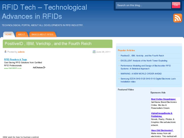
Task: Open the RFID Tech blog title link
Action: [45, 12]
